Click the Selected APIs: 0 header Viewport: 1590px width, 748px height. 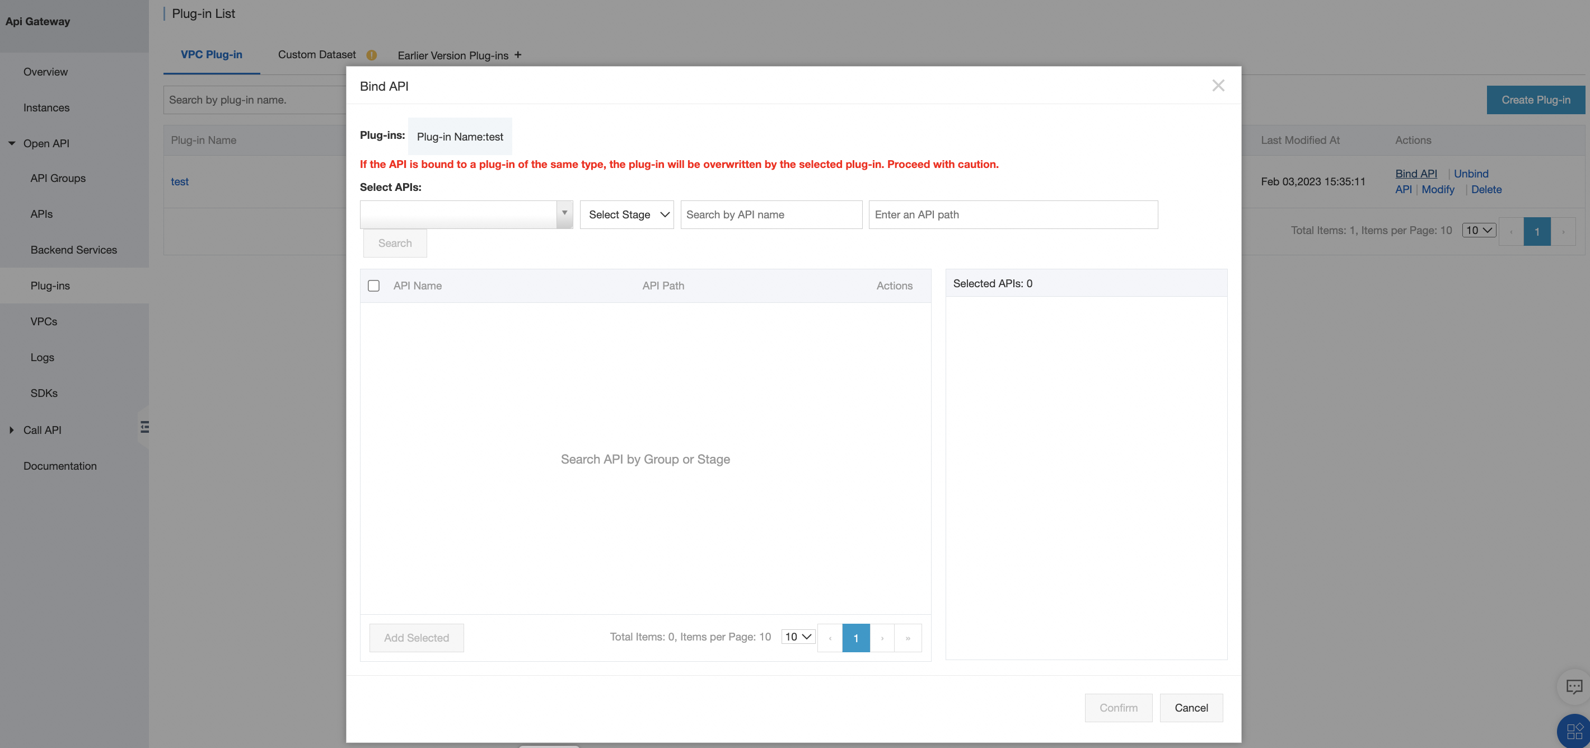point(993,283)
